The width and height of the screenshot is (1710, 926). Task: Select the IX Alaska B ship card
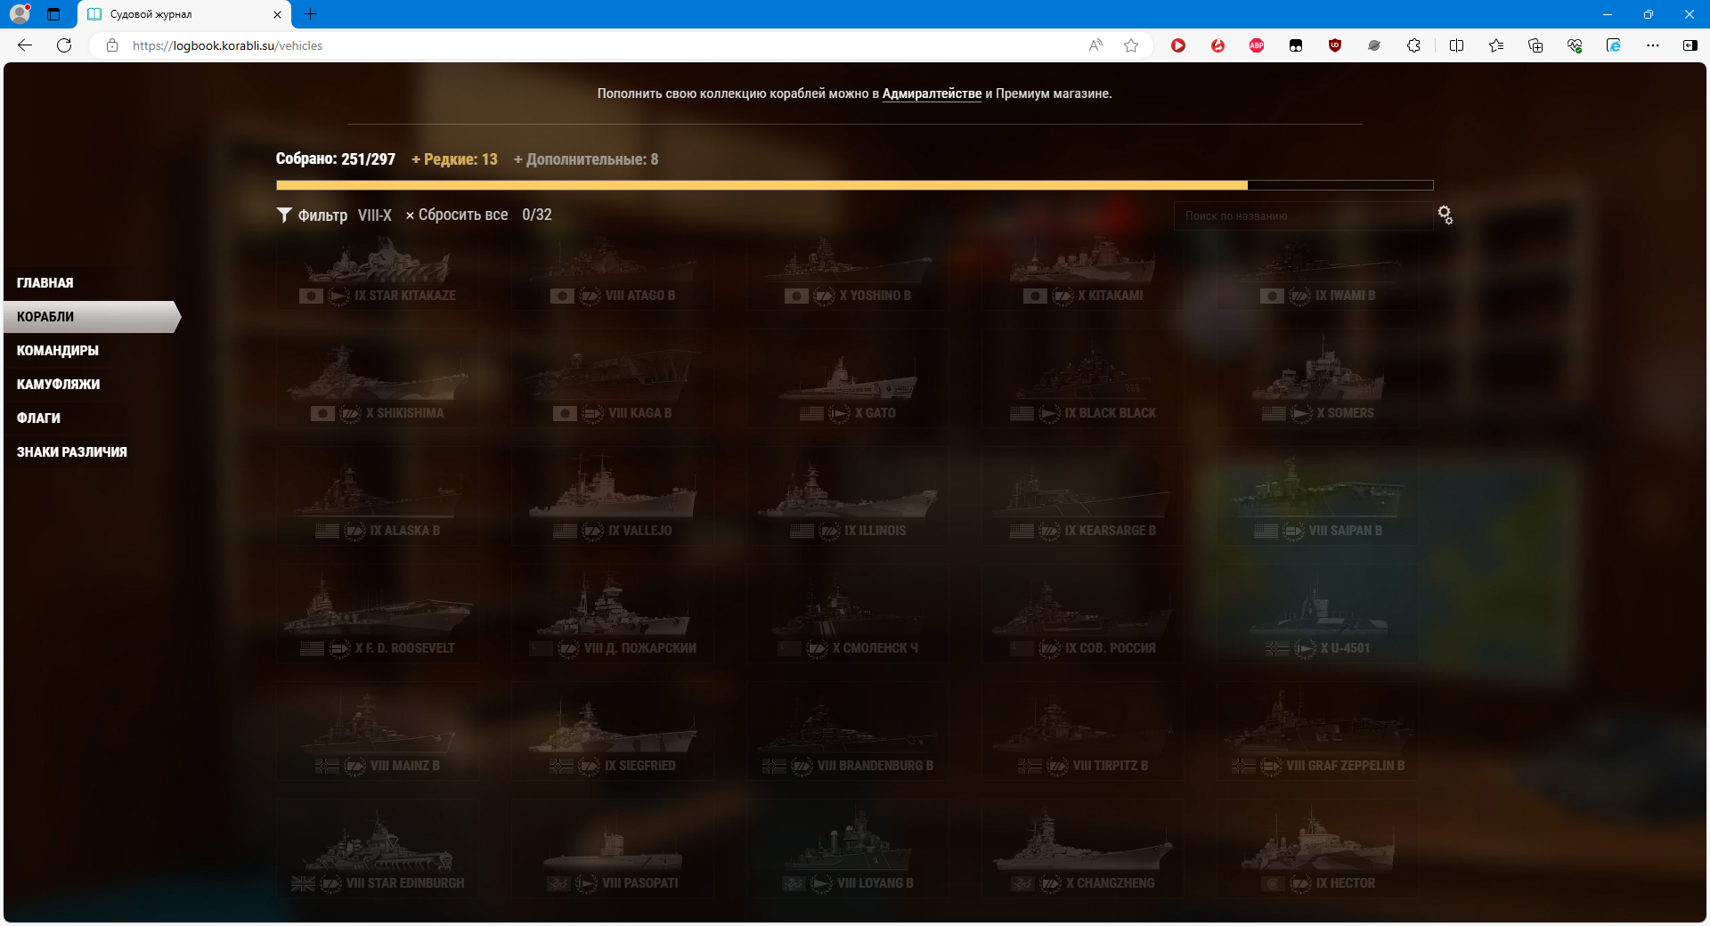pos(378,496)
